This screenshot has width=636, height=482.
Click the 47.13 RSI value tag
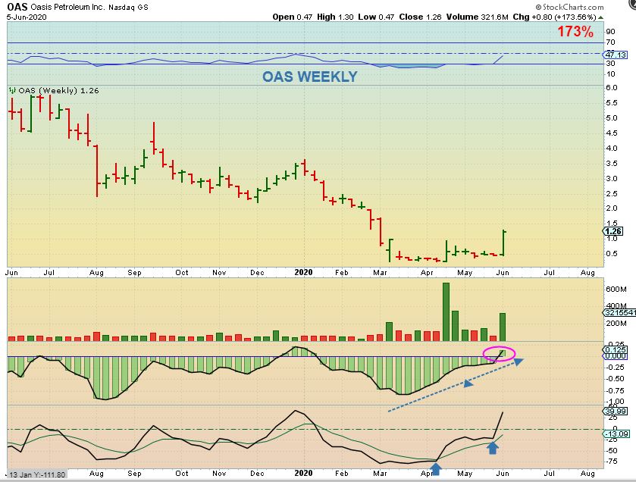coord(616,55)
